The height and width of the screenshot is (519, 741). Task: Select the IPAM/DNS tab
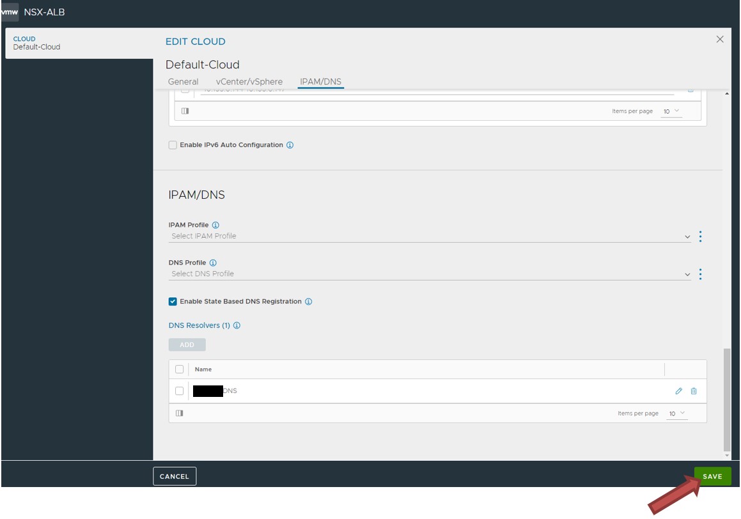[x=320, y=82]
